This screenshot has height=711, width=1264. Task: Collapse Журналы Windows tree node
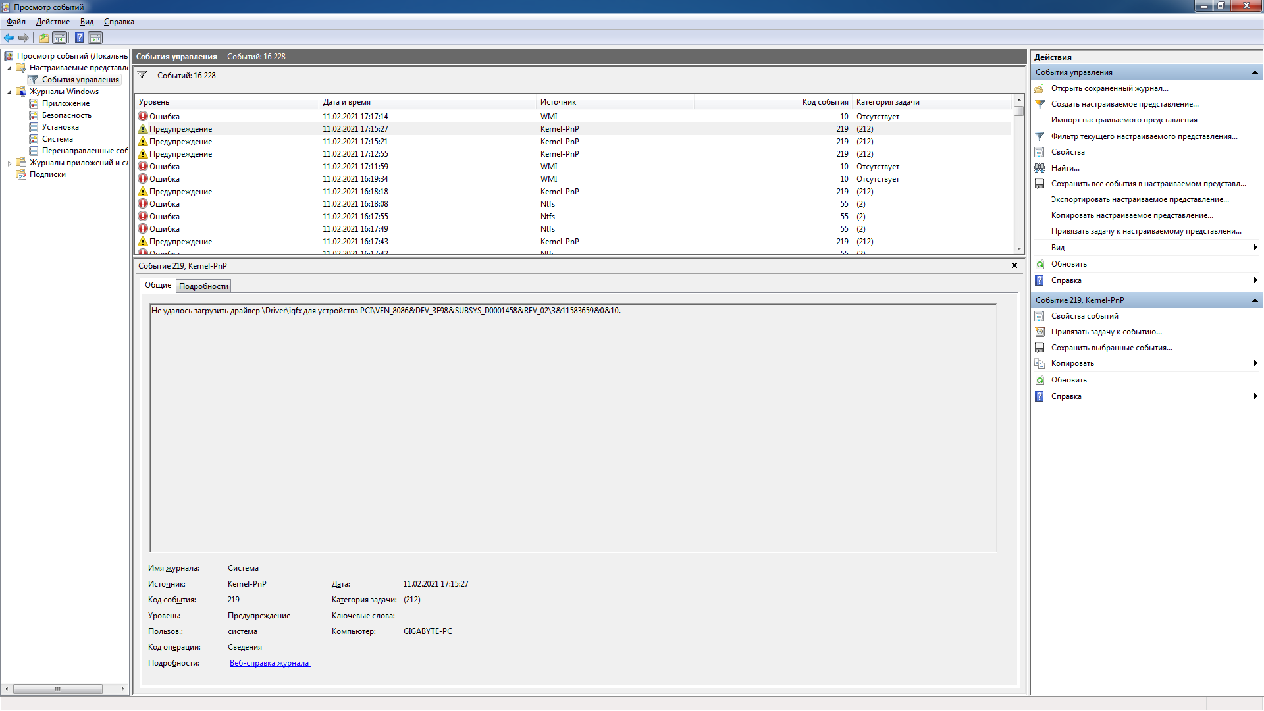[x=9, y=92]
